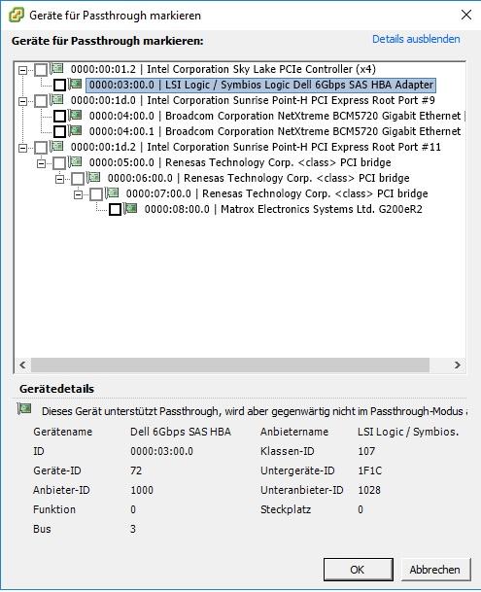Select row 0000:05:00.0 Renesas PCI bridge

tap(240, 162)
